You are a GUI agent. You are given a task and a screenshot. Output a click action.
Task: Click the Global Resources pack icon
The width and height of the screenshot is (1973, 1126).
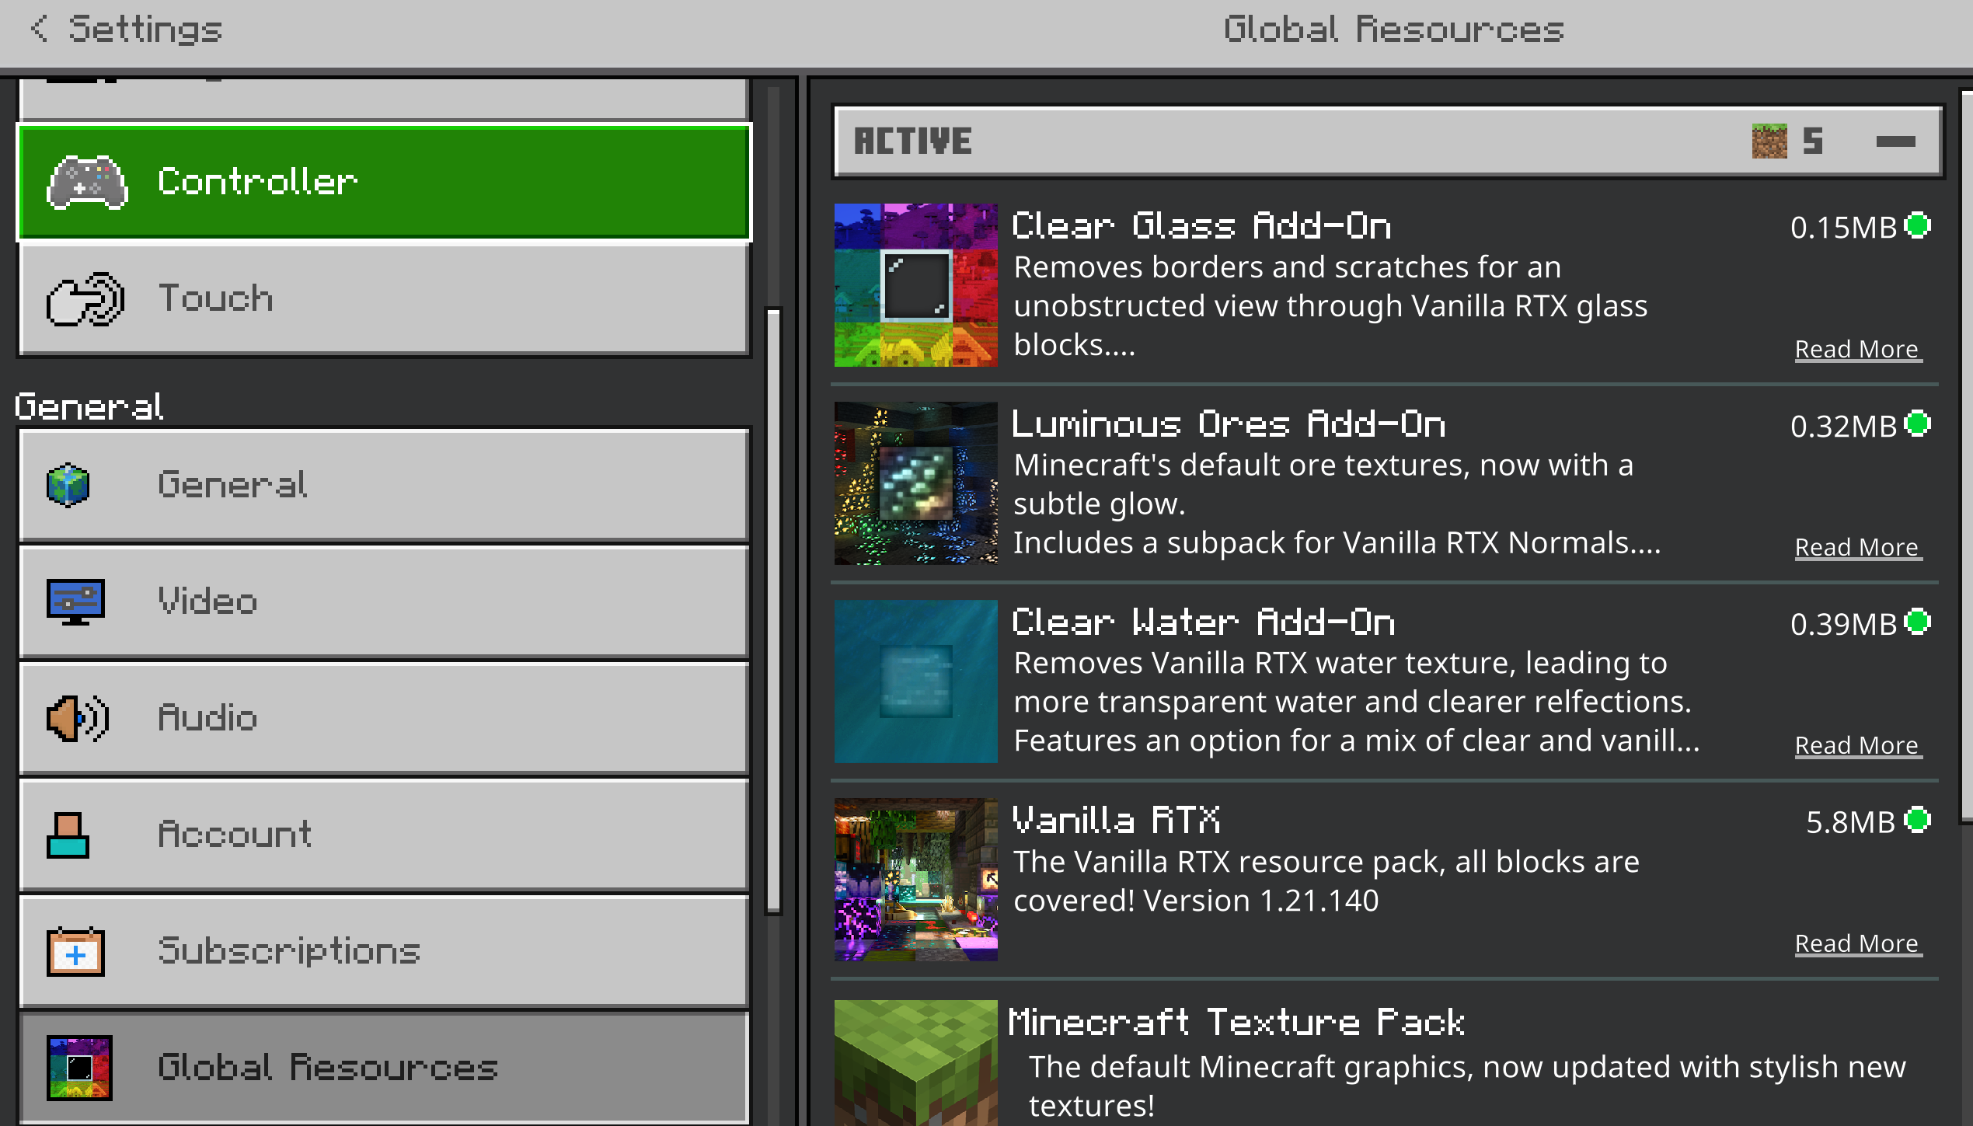pos(79,1068)
